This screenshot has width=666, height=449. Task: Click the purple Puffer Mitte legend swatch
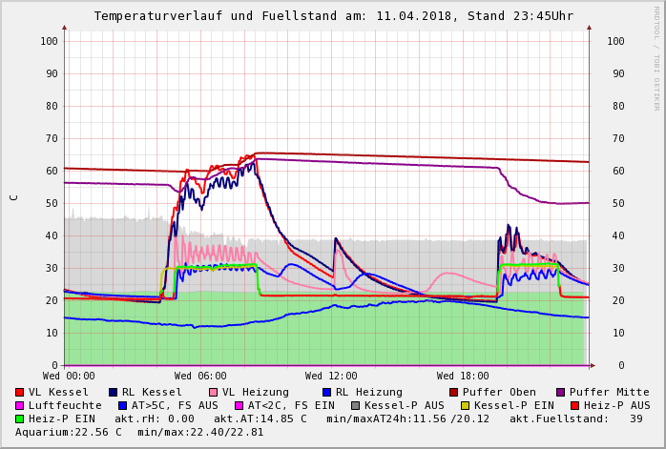[x=560, y=392]
